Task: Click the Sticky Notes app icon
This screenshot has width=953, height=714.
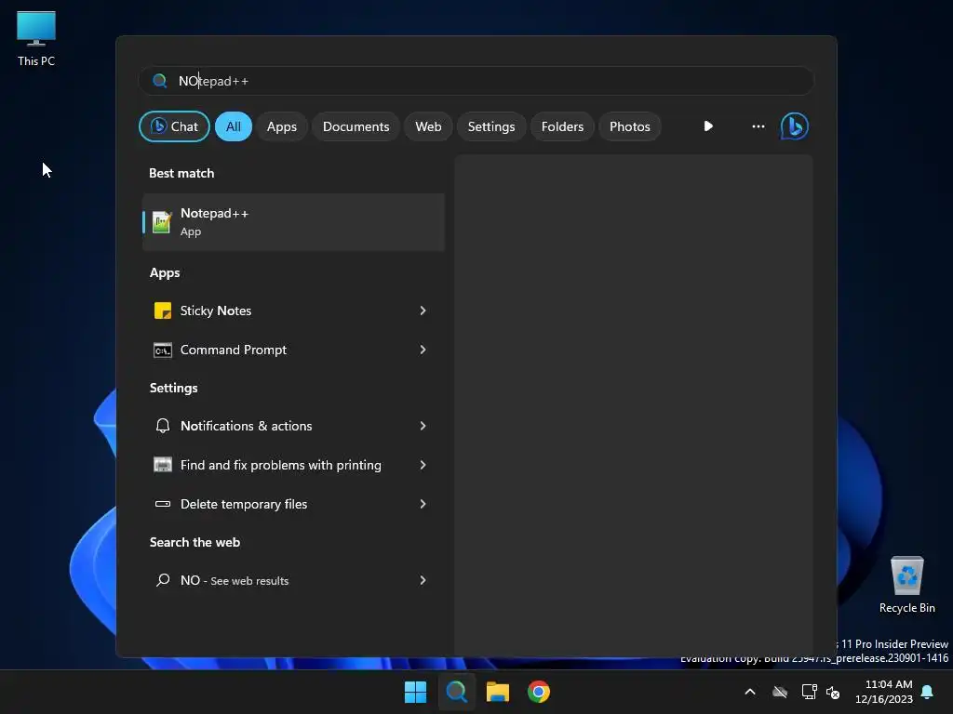Action: pos(162,311)
